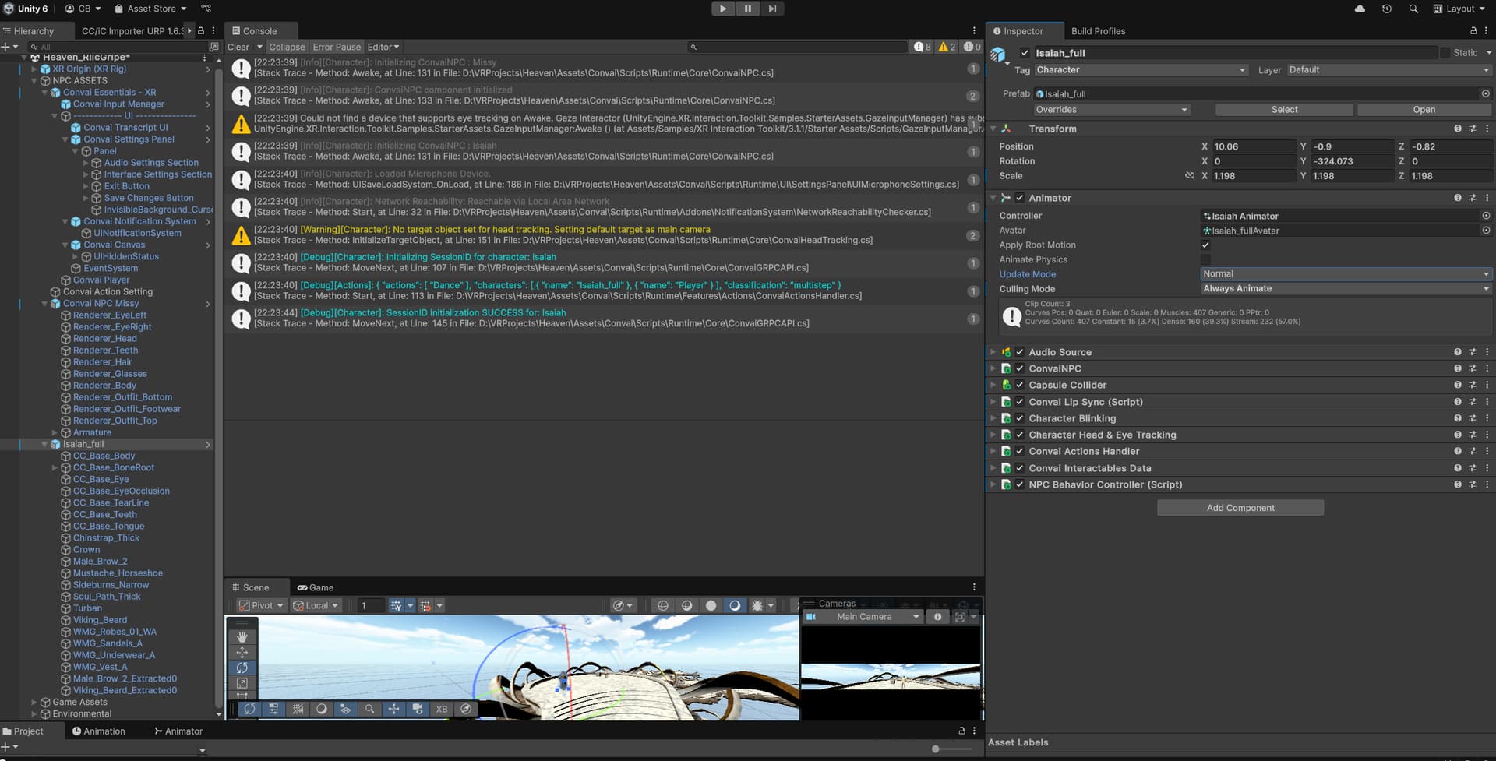
Task: Expand the Capsule Collider component
Action: click(x=993, y=385)
